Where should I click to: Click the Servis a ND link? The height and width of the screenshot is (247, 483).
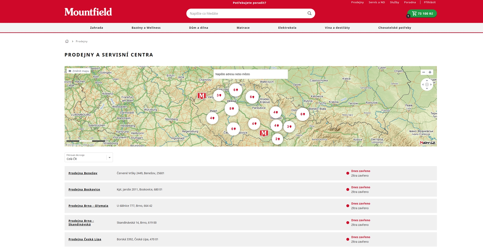pyautogui.click(x=377, y=2)
